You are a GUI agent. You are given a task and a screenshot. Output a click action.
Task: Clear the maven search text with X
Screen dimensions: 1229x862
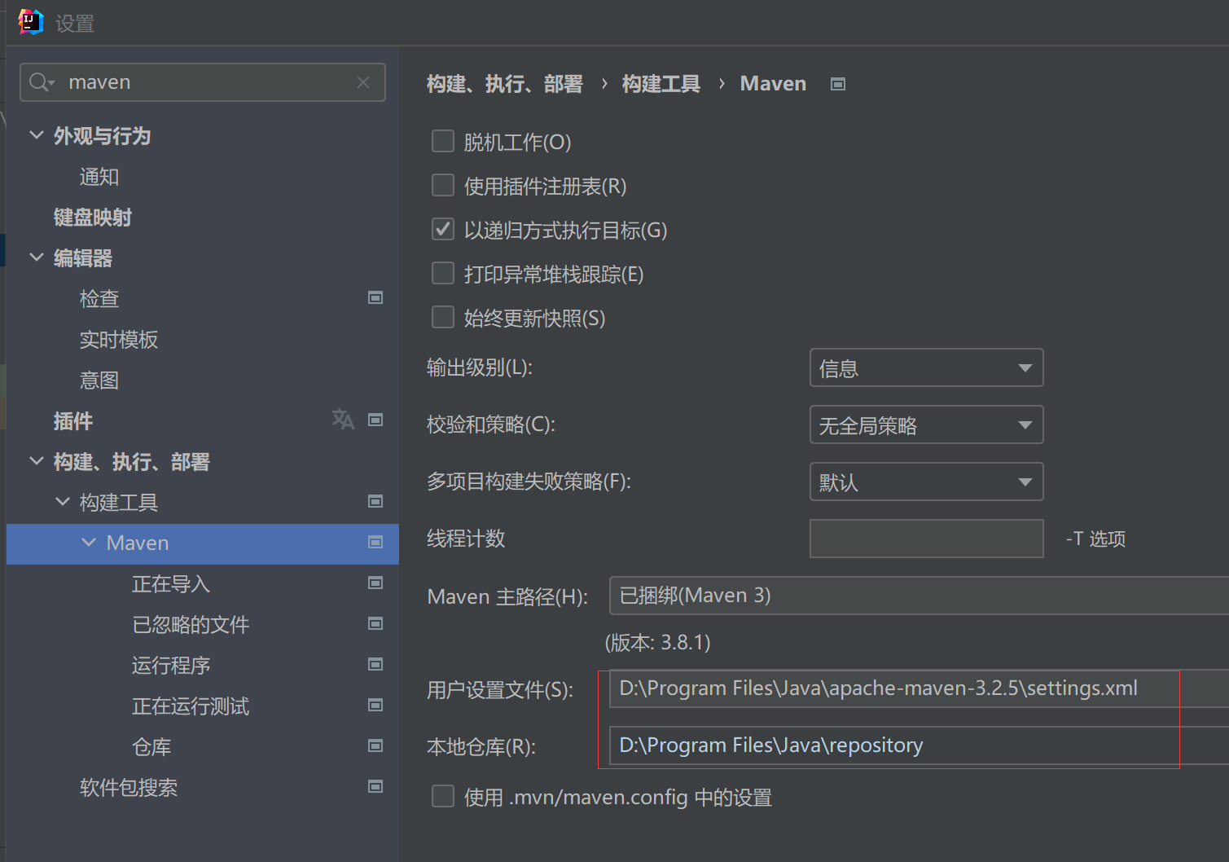tap(363, 82)
